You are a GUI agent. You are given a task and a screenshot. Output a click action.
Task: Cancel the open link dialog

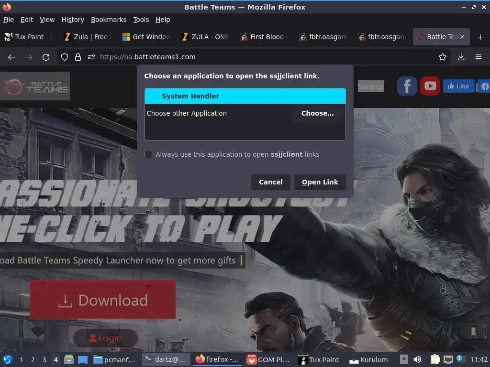(271, 182)
